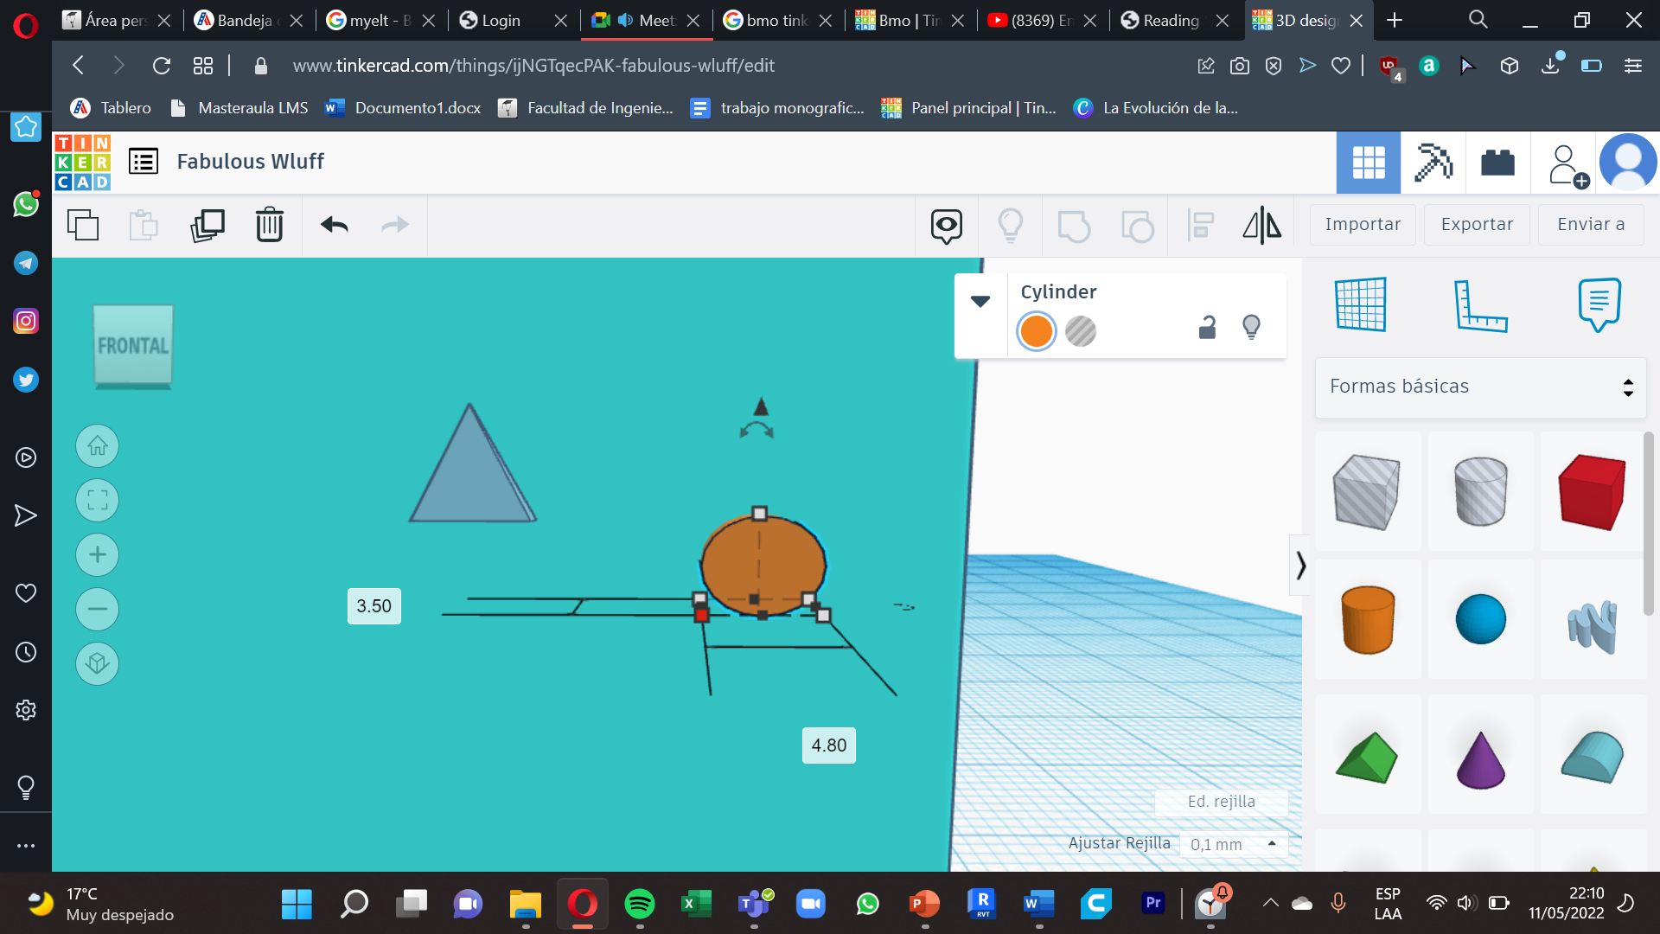Switch to the Login browser tab
The height and width of the screenshot is (934, 1660).
(x=513, y=20)
